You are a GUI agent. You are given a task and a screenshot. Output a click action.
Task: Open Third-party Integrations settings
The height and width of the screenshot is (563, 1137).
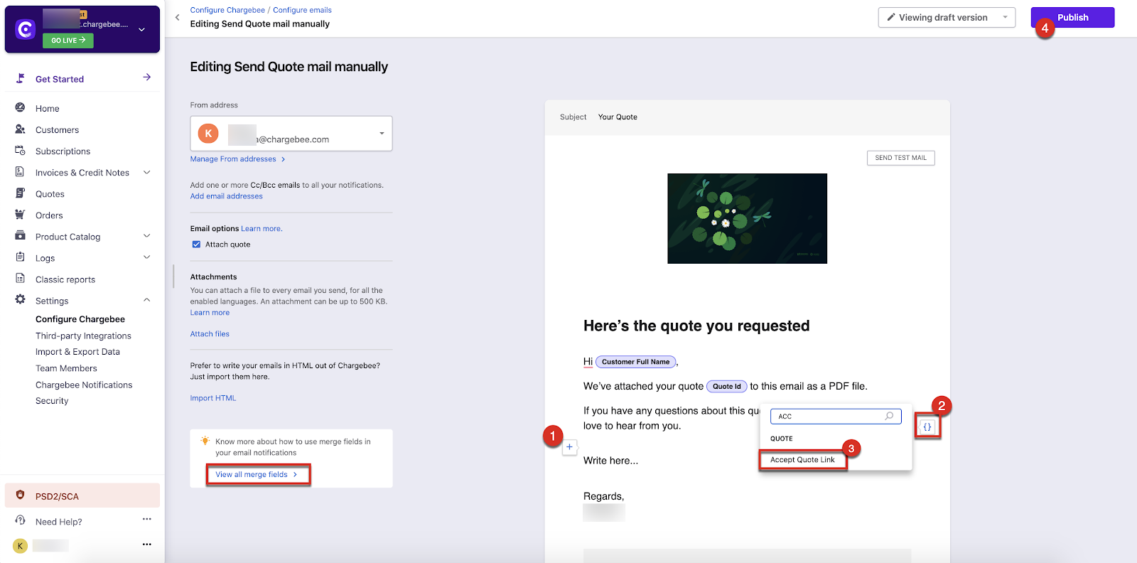point(83,336)
